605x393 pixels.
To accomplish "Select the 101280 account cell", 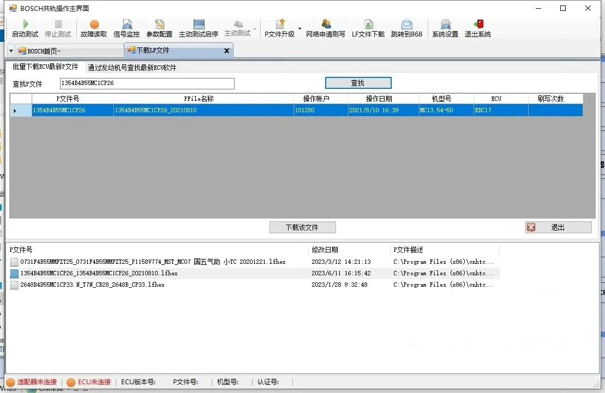I will click(321, 110).
